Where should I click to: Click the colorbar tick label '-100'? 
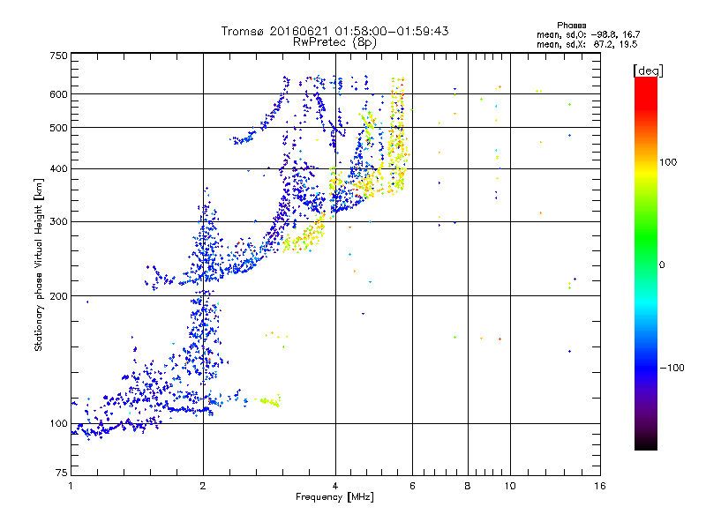pos(672,368)
